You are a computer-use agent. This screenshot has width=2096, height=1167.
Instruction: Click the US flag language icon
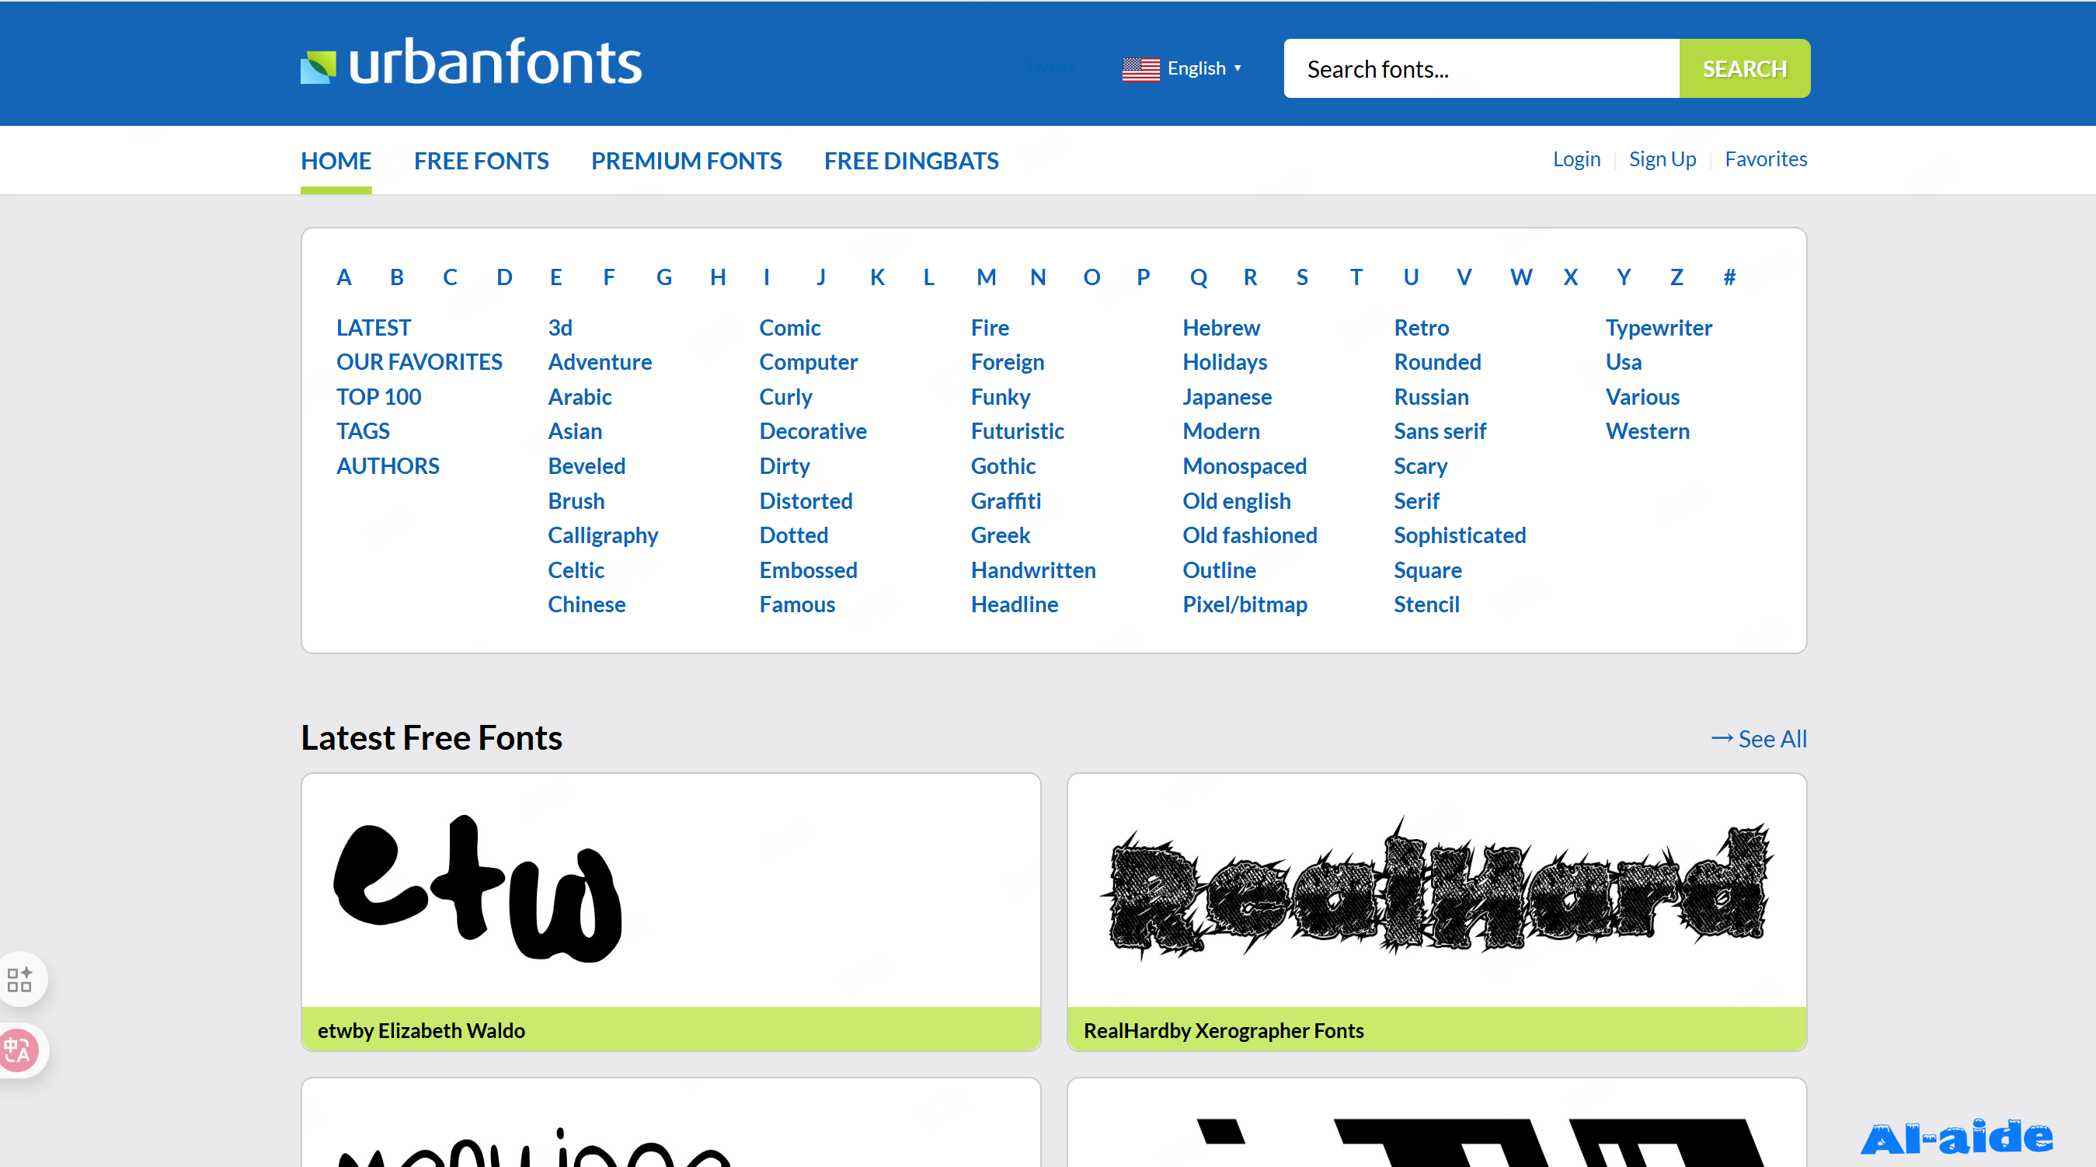1140,68
